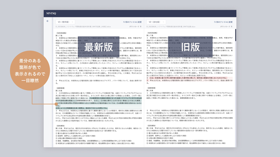This screenshot has height=157, width=280.
Task: Click swap-file icon above V2 pane
Action: 215,22
